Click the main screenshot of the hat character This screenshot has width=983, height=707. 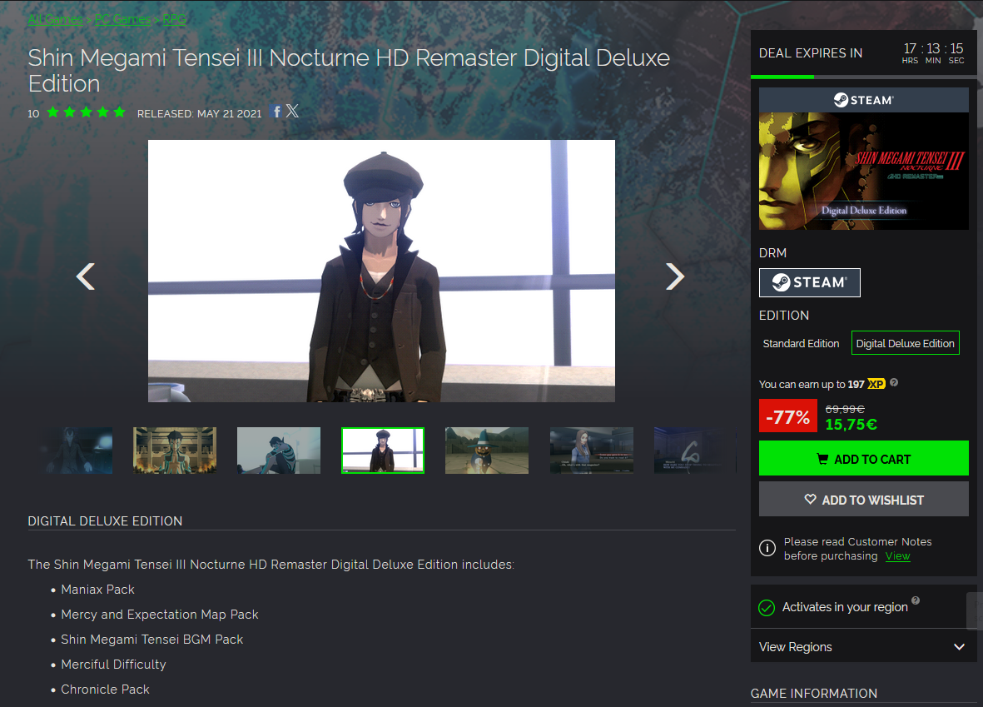click(381, 271)
